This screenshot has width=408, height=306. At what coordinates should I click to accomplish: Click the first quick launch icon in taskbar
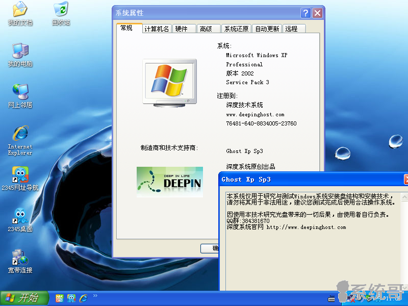pyautogui.click(x=59, y=298)
